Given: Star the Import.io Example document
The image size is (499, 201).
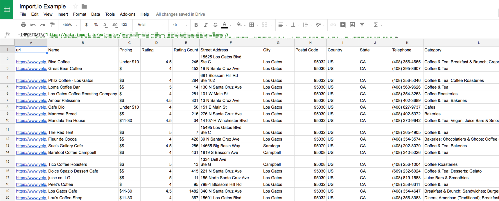Looking at the screenshot, I should click(x=76, y=6).
